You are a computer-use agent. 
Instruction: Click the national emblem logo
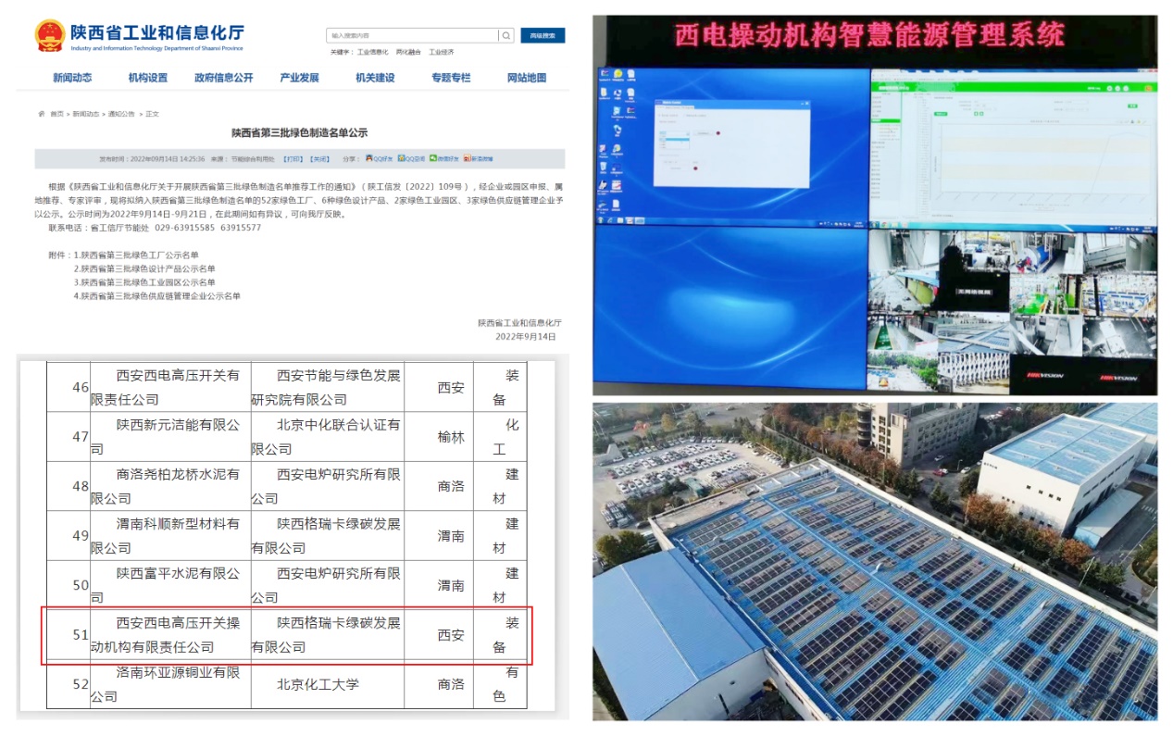click(x=49, y=36)
